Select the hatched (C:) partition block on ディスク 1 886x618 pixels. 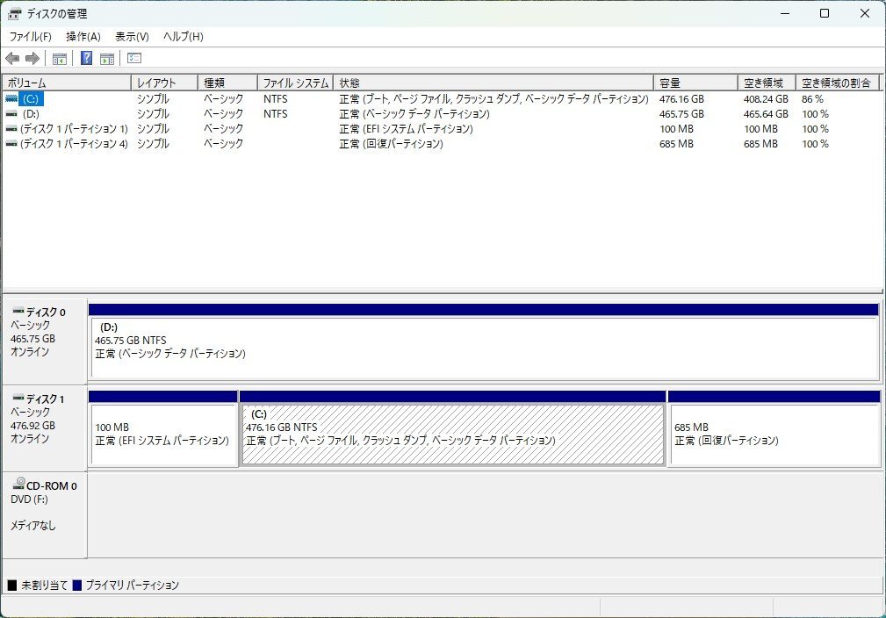click(452, 435)
